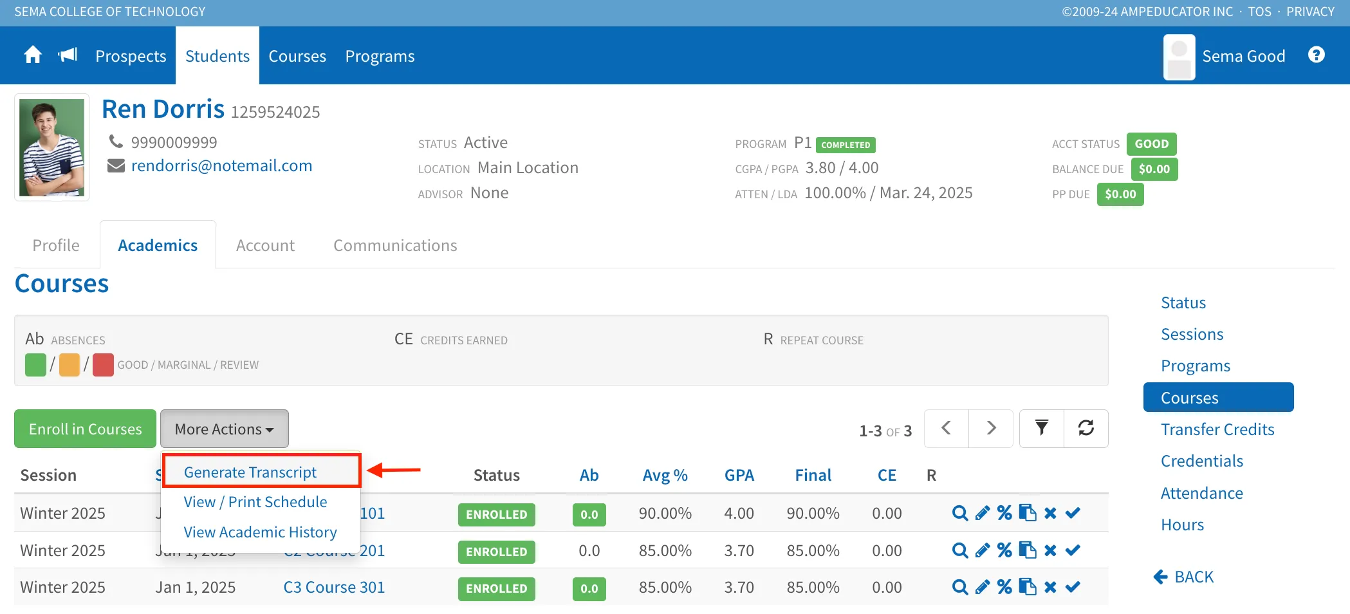This screenshot has height=614, width=1350.
Task: Checkmark icon in the C3 Course 301 row
Action: [1073, 587]
